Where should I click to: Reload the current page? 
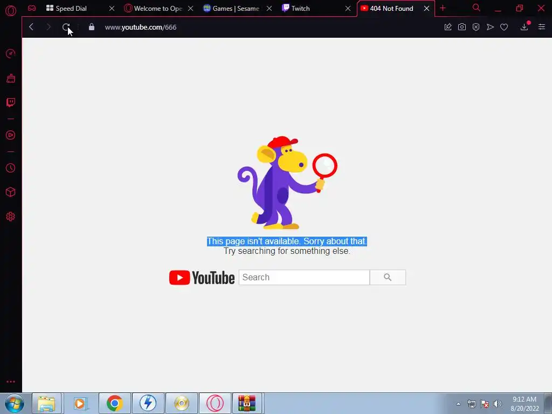(x=66, y=27)
